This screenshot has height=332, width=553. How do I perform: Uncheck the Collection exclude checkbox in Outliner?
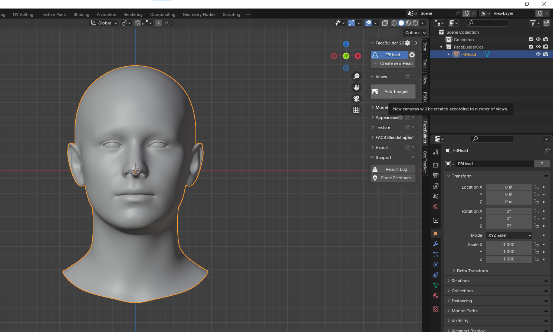coord(531,40)
